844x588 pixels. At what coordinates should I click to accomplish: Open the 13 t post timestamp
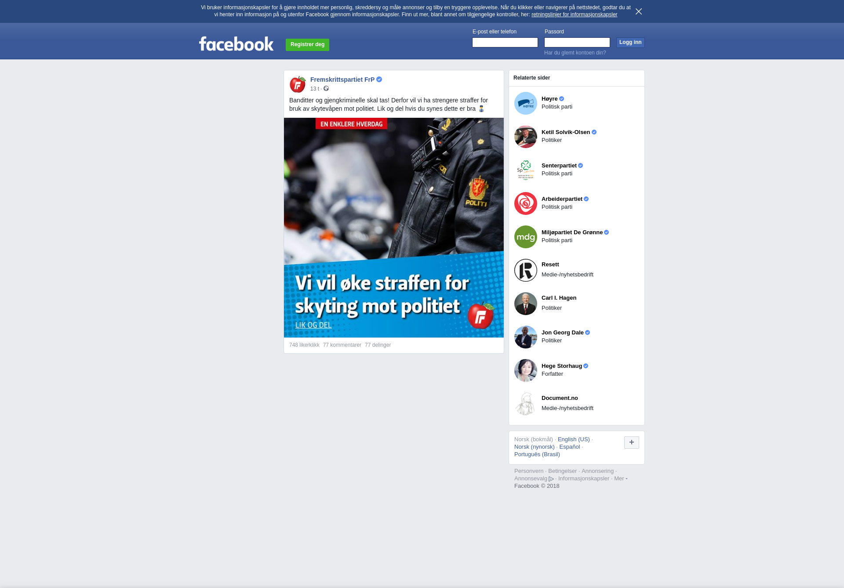tap(314, 89)
